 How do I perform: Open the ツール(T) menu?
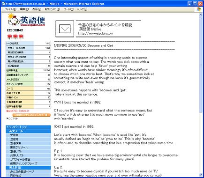68,9
